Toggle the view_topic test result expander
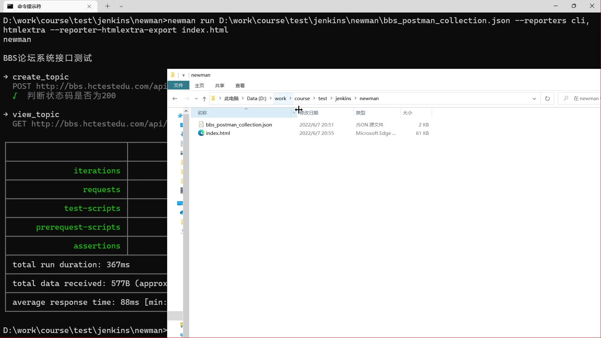The width and height of the screenshot is (601, 338). 6,114
